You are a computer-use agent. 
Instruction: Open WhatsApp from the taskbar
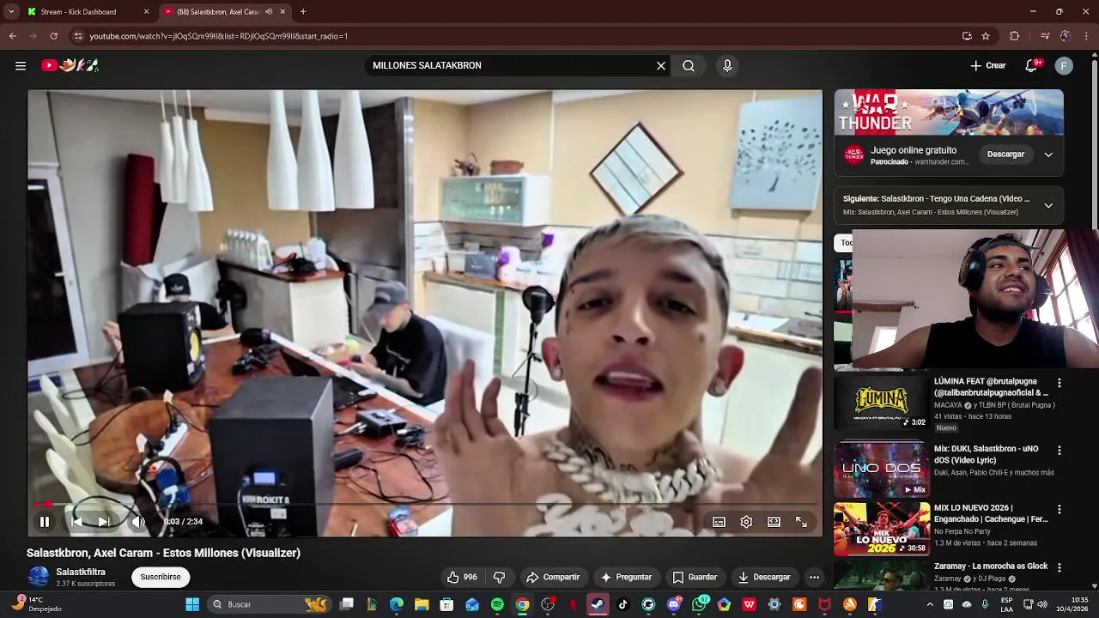pos(700,604)
